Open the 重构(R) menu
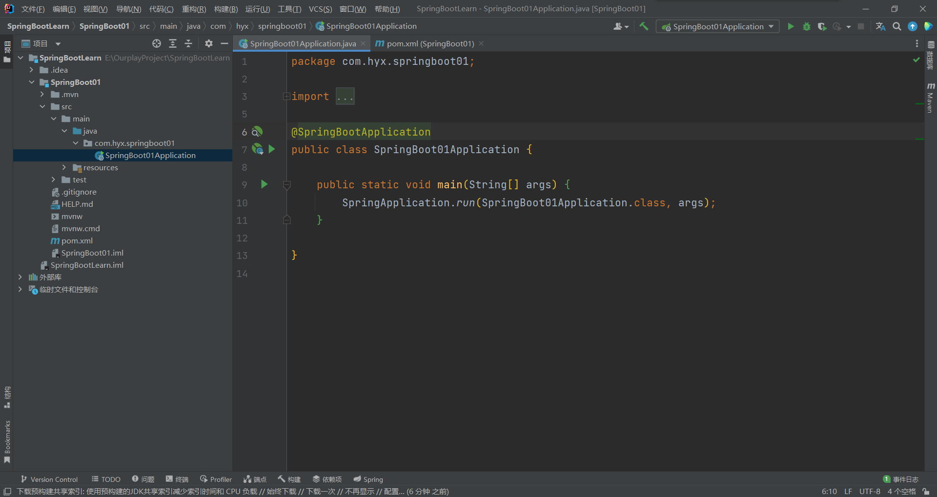937x497 pixels. pos(194,9)
